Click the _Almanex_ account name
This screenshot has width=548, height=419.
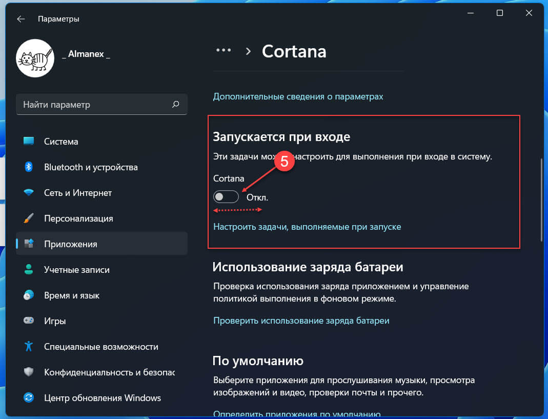[86, 54]
